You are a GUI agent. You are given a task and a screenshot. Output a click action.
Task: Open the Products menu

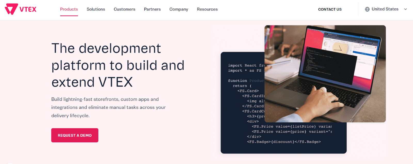[x=69, y=9]
